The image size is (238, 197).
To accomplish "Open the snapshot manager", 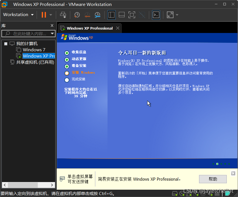I will pyautogui.click(x=98, y=15).
